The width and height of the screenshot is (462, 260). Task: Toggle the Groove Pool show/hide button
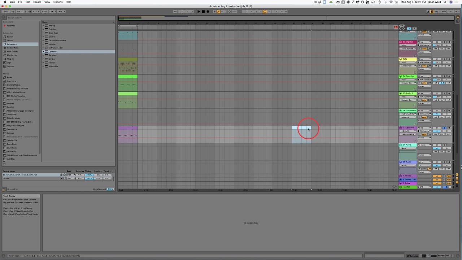click(x=3, y=190)
